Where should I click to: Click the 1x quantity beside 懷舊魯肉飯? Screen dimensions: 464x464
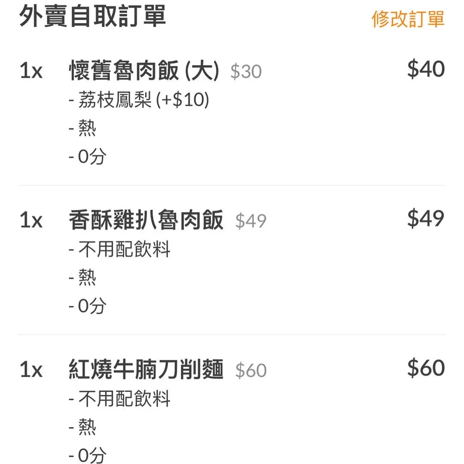point(31,70)
